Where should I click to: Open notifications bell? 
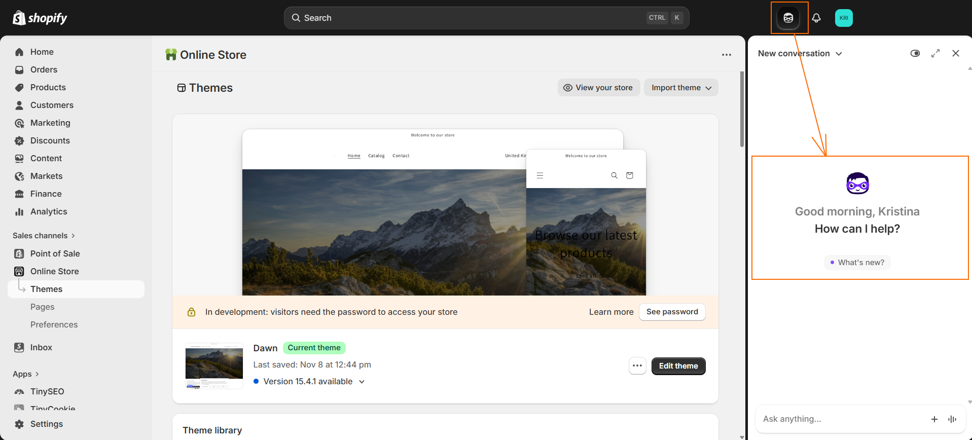pyautogui.click(x=816, y=18)
